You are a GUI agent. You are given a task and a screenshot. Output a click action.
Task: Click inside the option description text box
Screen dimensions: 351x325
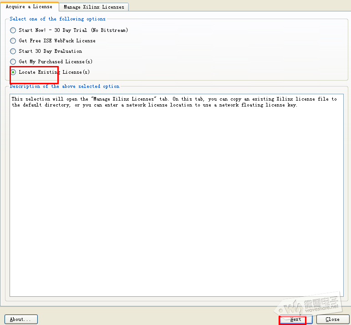pos(177,195)
